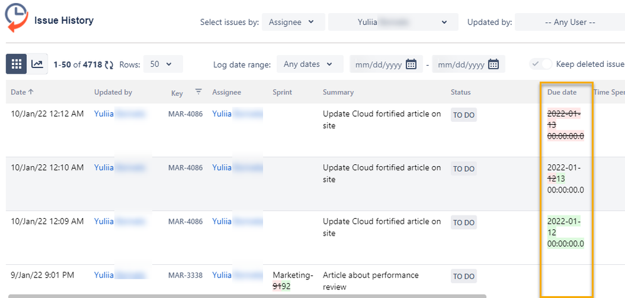Open Updated by Any User selector

click(x=569, y=22)
